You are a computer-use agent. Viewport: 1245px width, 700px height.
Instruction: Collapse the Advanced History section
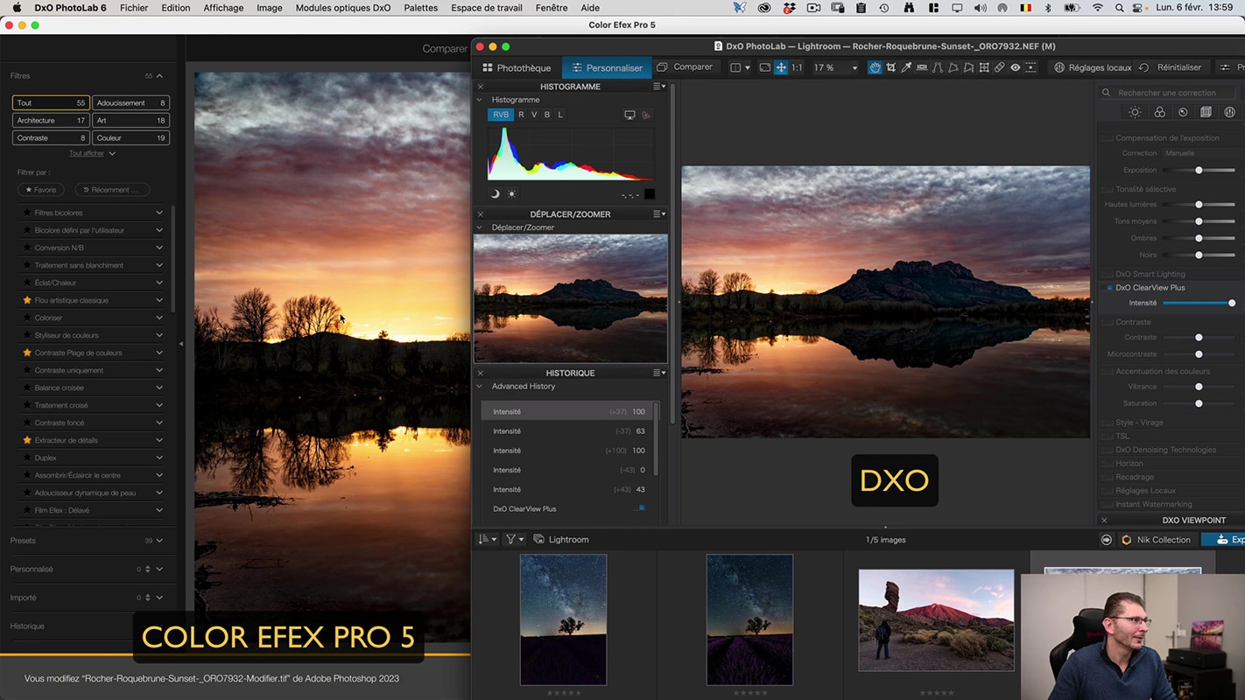(x=480, y=386)
